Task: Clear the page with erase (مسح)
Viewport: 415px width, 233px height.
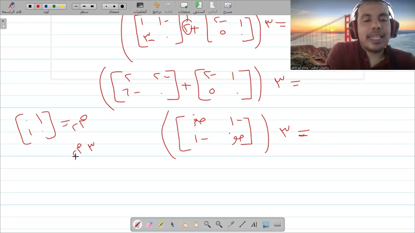Action: 228,8
